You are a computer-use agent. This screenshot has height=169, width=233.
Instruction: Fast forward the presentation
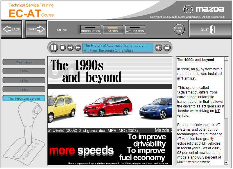(78, 48)
